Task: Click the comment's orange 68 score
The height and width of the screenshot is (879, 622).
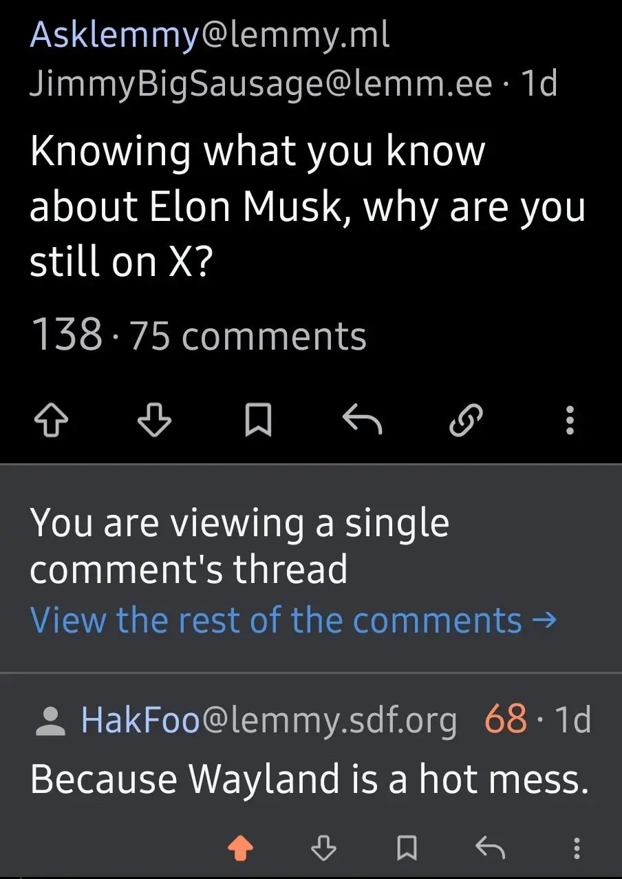Action: [x=506, y=720]
